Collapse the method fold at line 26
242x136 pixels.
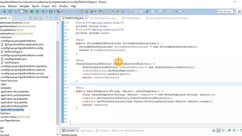68,40
